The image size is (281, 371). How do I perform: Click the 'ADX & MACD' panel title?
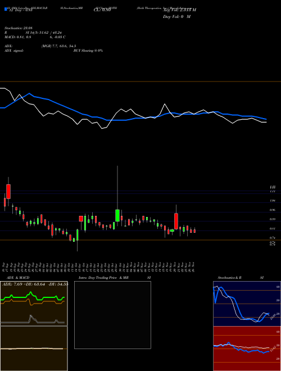click(x=18, y=278)
